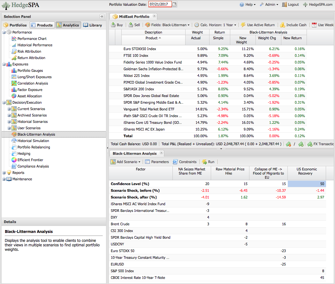Select the Nikkei 225 Index row
Screen dimensions: 335x284
[208, 76]
